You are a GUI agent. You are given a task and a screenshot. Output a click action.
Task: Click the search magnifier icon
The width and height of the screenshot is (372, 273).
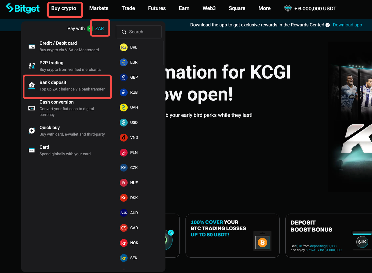point(124,32)
